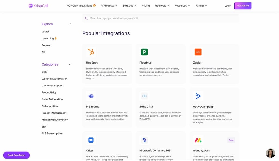Screen dimensions: 279x161
Task: Click the HubSpot sprocket icon
Action: pyautogui.click(x=91, y=52)
